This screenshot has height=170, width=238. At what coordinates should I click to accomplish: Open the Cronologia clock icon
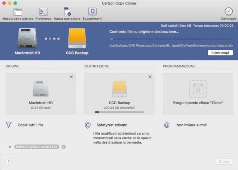(228, 11)
